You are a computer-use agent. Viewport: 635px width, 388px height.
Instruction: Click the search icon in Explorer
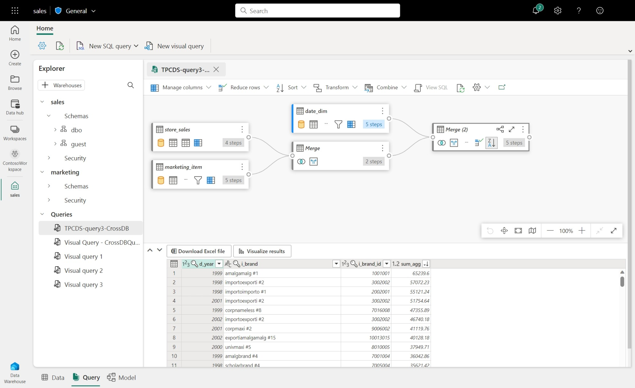point(130,85)
